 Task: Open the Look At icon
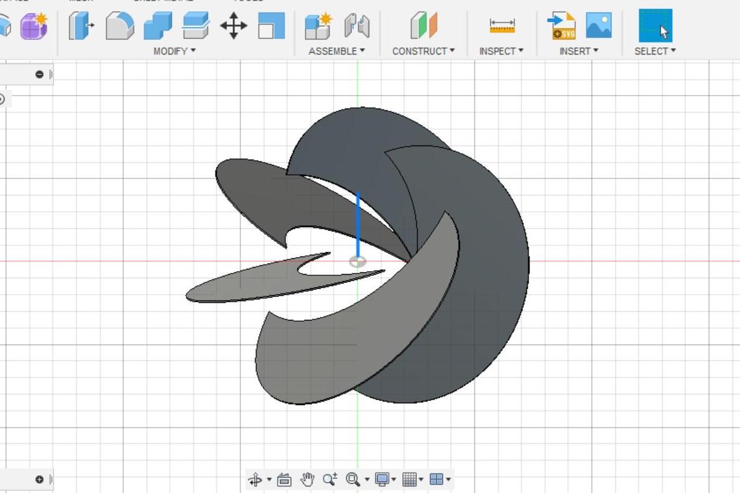(284, 479)
